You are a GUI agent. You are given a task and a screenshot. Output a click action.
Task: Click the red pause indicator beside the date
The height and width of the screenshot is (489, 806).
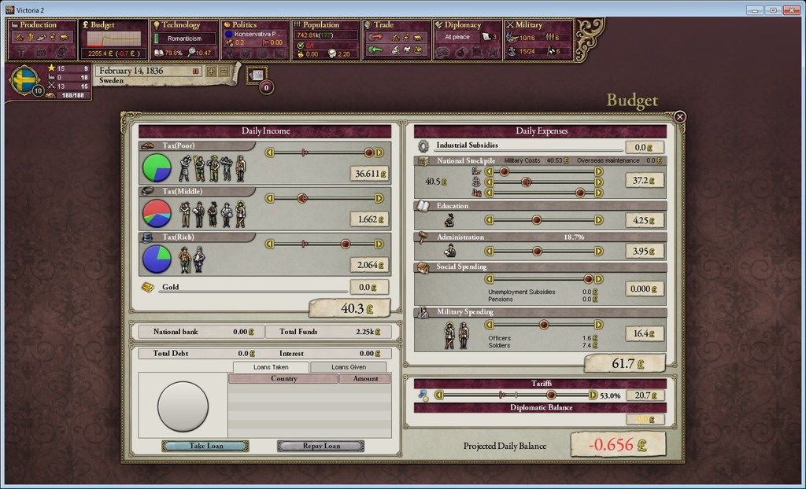coord(196,72)
